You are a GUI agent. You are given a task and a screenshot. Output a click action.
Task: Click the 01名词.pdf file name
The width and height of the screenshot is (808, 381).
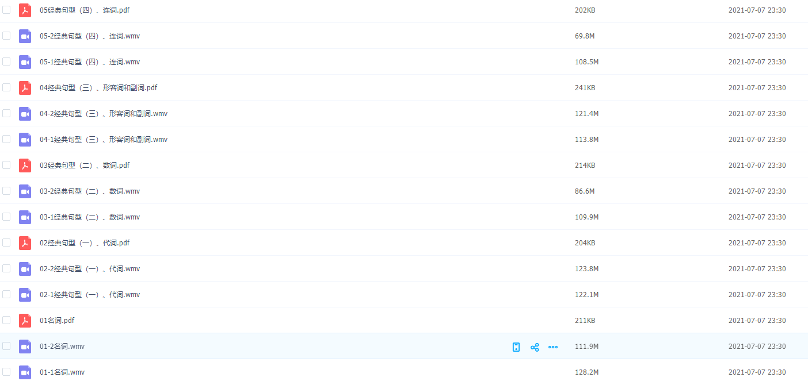point(57,321)
